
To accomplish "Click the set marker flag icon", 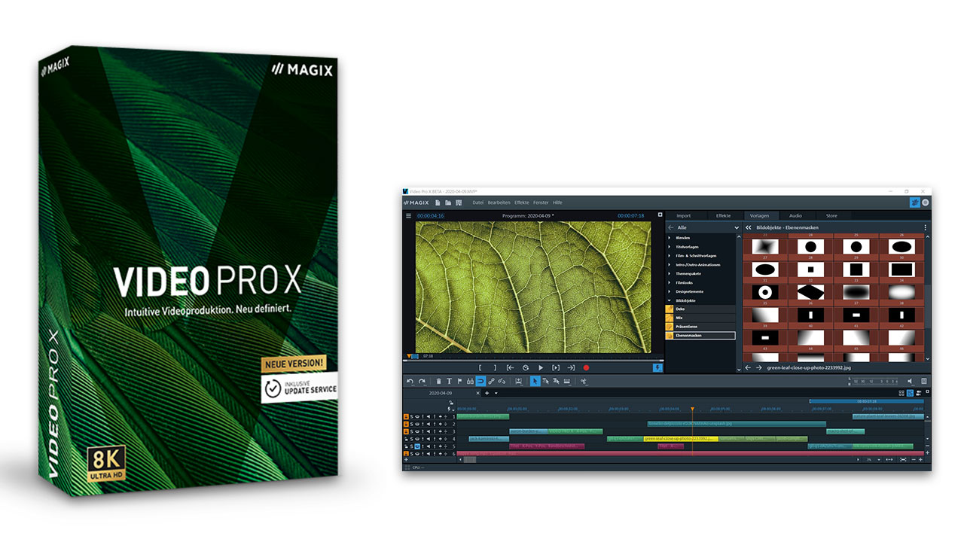I will (x=460, y=382).
